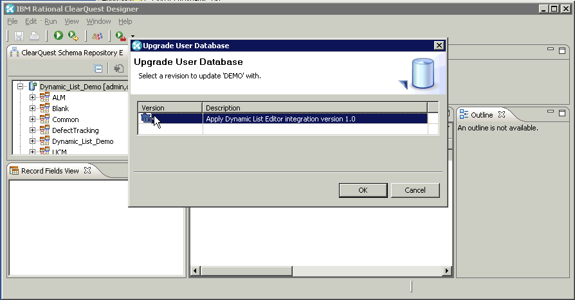Click the Common schema icon
Viewport: 575px width, 300px height.
45,119
